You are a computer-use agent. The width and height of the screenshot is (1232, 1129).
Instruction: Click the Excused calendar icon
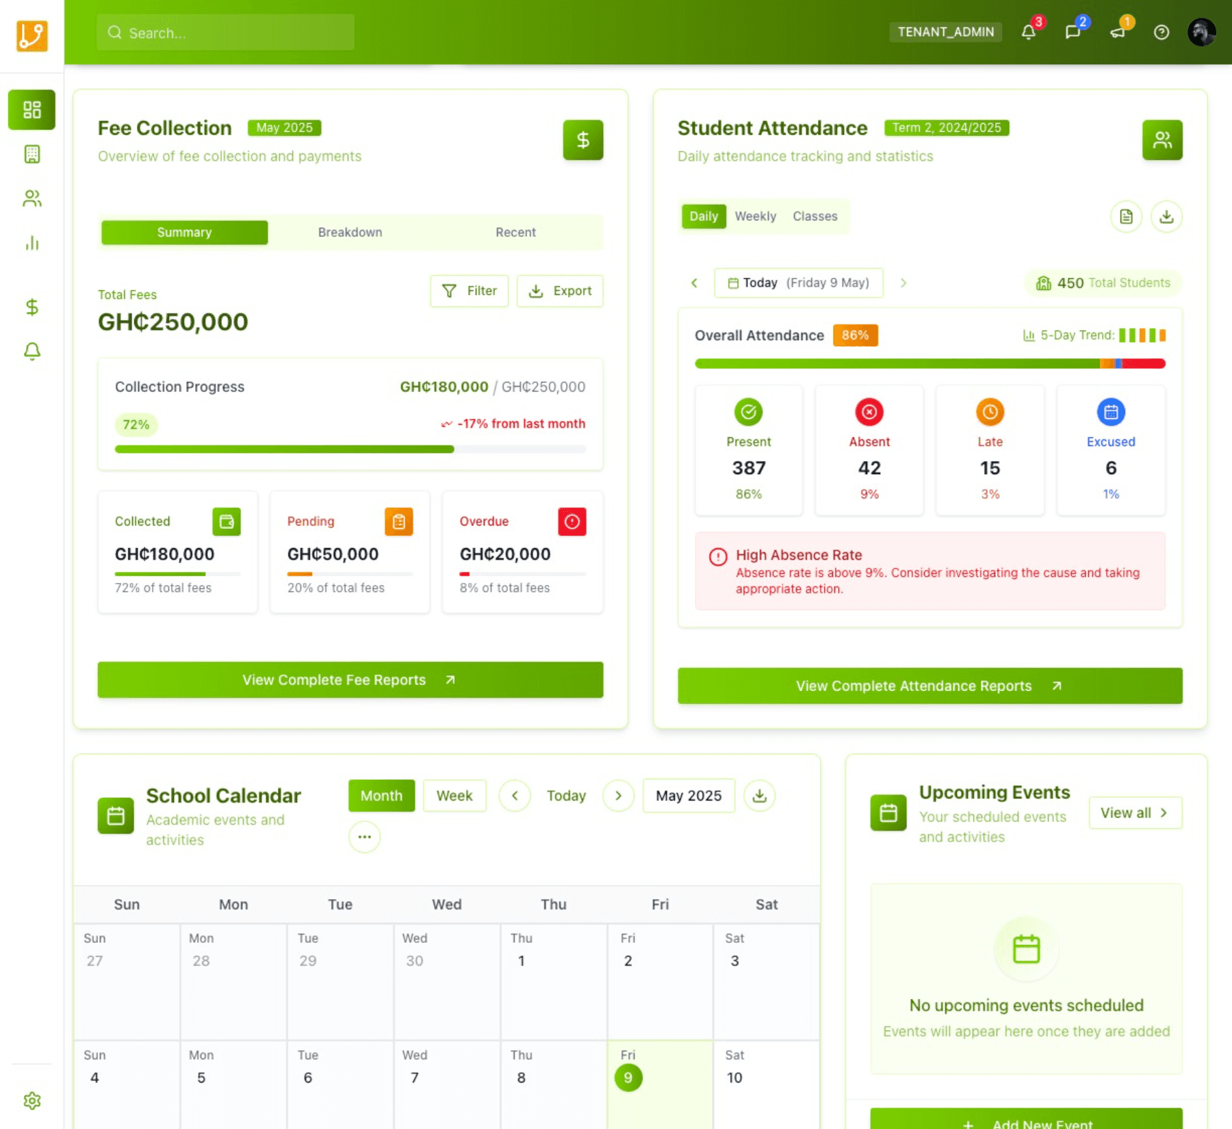click(x=1111, y=412)
